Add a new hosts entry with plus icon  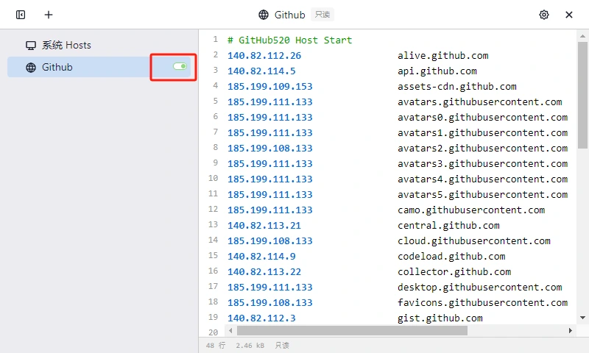pyautogui.click(x=49, y=15)
